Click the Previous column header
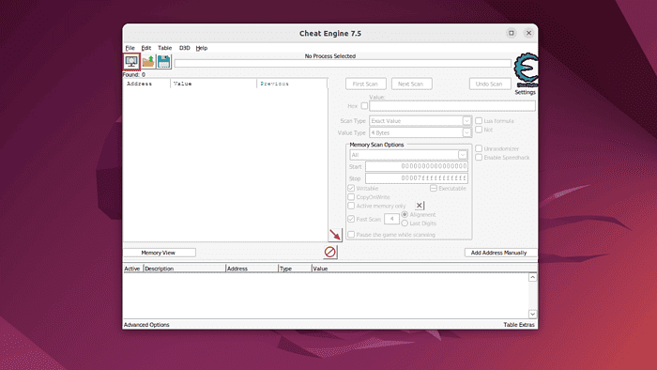Image resolution: width=657 pixels, height=370 pixels. click(x=292, y=84)
